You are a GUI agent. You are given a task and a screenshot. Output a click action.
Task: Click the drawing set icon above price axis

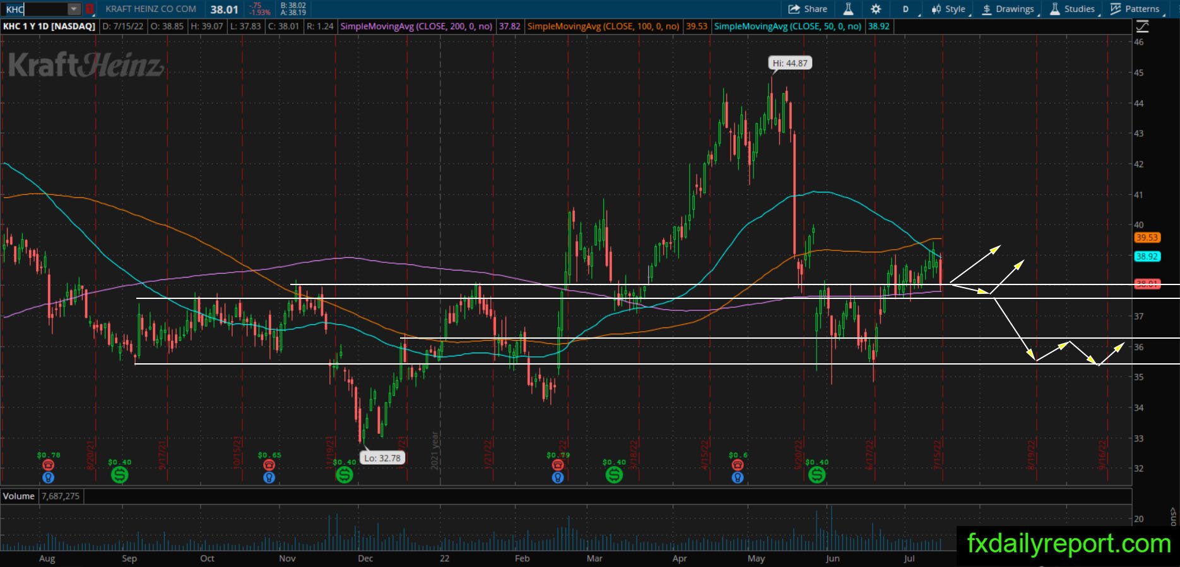click(x=1142, y=26)
